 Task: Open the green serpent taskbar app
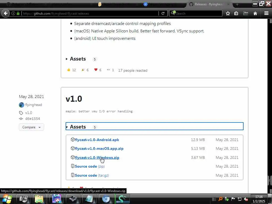point(122,199)
